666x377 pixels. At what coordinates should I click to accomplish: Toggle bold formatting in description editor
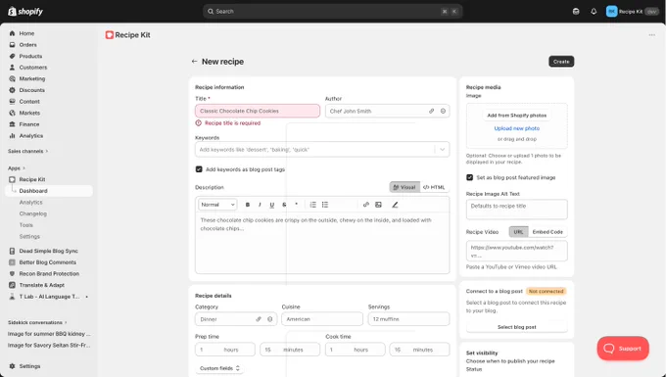(248, 205)
